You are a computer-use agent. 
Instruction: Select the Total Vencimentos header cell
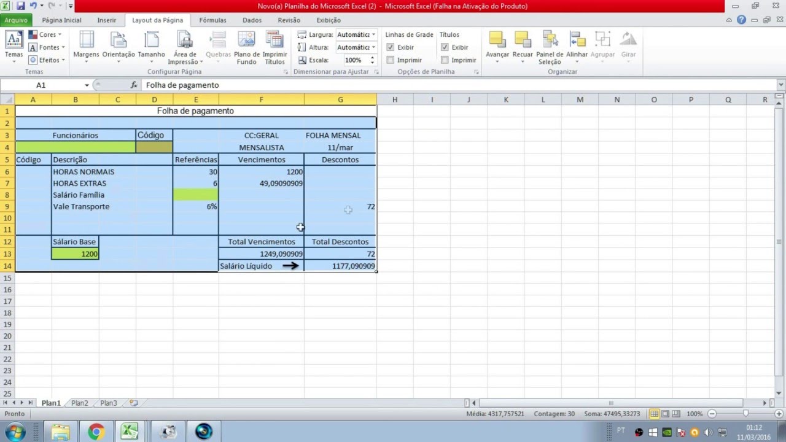tap(262, 242)
